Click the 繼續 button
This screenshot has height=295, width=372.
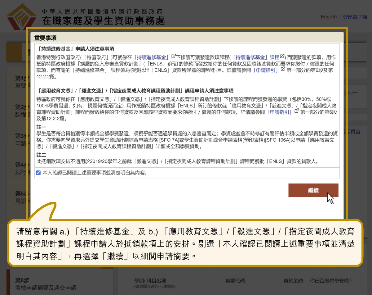tap(313, 190)
